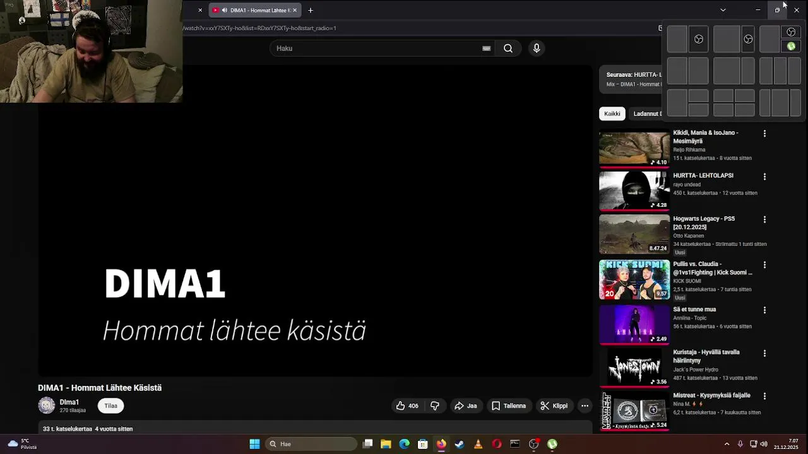Switch to OBS Studio in taskbar
Screen dimensions: 808x454
coord(534,444)
